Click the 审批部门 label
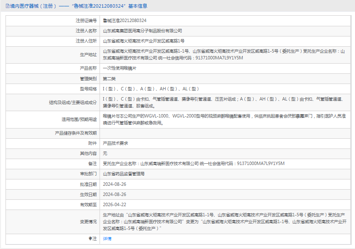 click(88, 174)
